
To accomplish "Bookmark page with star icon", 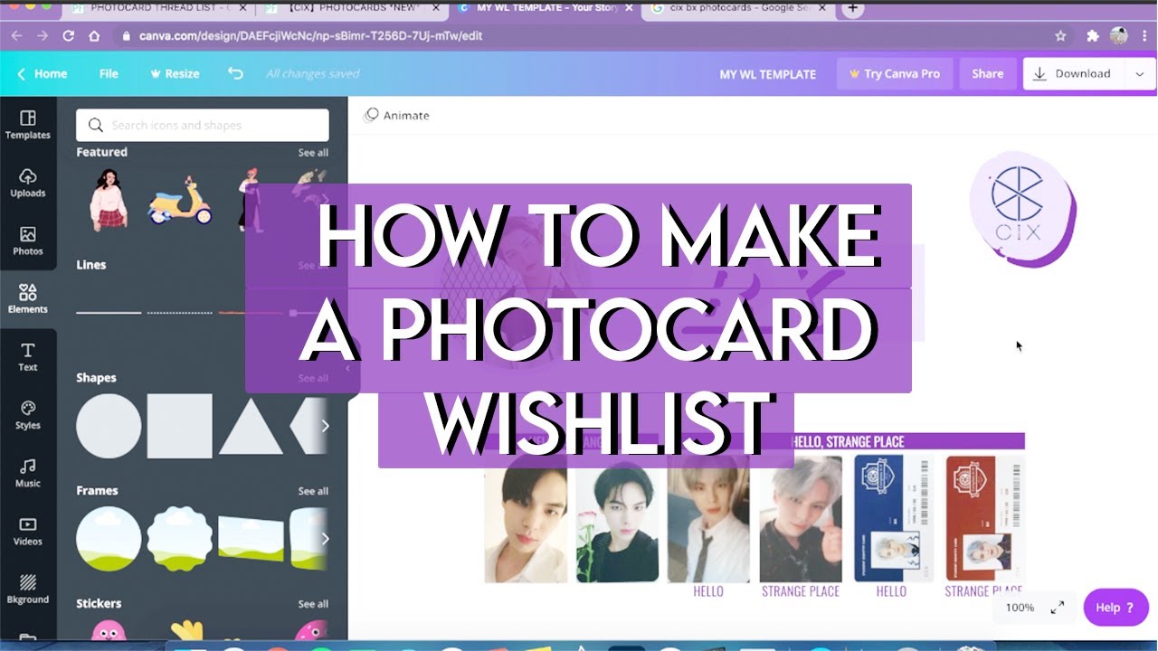I will pyautogui.click(x=1060, y=36).
